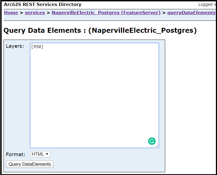
Task: Click the Format label
Action: tap(16, 154)
